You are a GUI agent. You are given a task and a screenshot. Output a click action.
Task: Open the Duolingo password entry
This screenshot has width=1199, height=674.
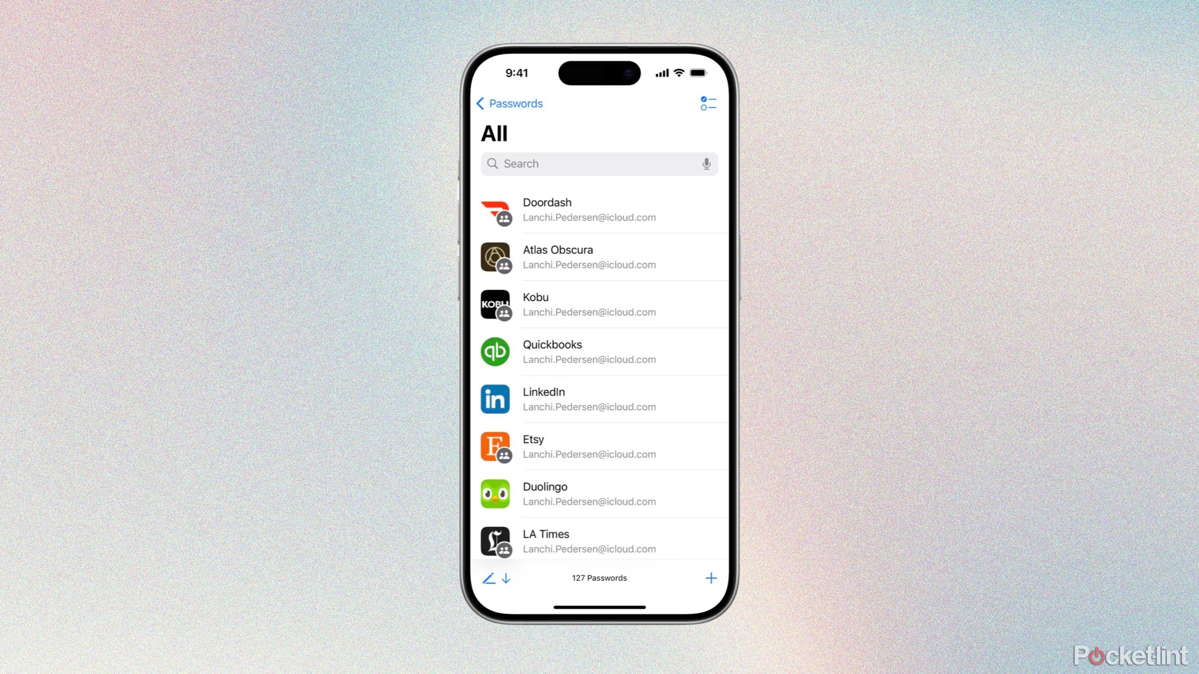(599, 493)
